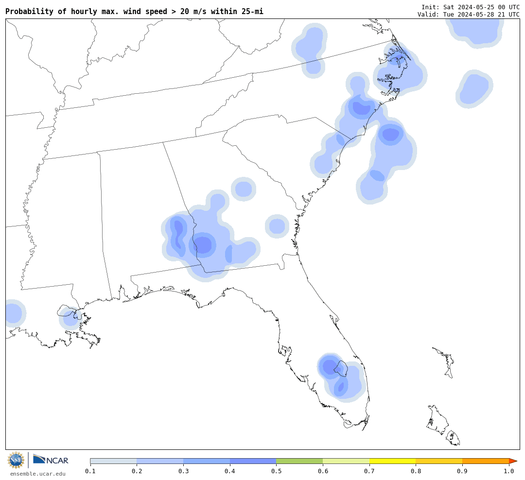The image size is (525, 480).
Task: Click the colorbar label '1.0'
Action: tap(509, 471)
